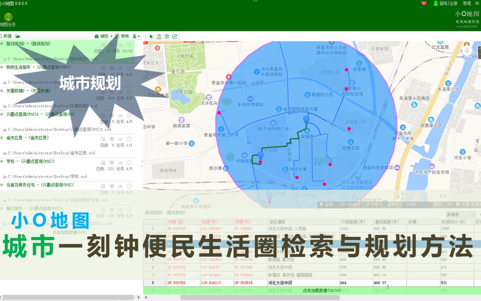Open 登陆|注册 login link

click(x=445, y=3)
